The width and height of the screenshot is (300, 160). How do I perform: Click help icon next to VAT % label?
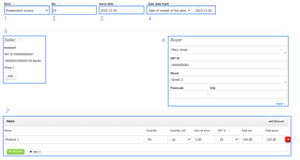[x=228, y=131]
